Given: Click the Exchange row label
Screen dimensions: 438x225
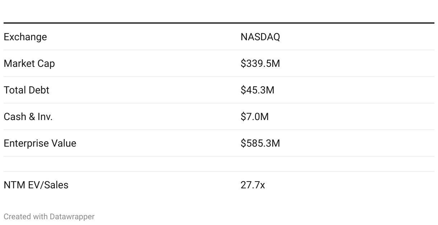Looking at the screenshot, I should [x=25, y=37].
